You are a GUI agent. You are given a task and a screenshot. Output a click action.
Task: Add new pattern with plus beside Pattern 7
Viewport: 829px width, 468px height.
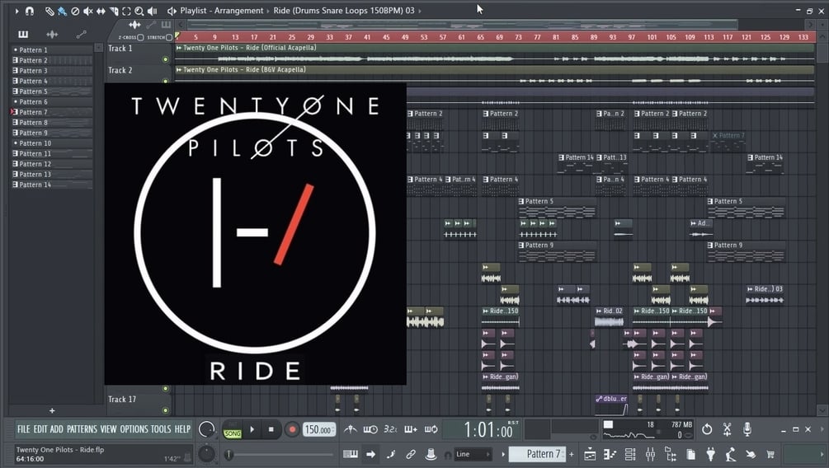pos(572,454)
